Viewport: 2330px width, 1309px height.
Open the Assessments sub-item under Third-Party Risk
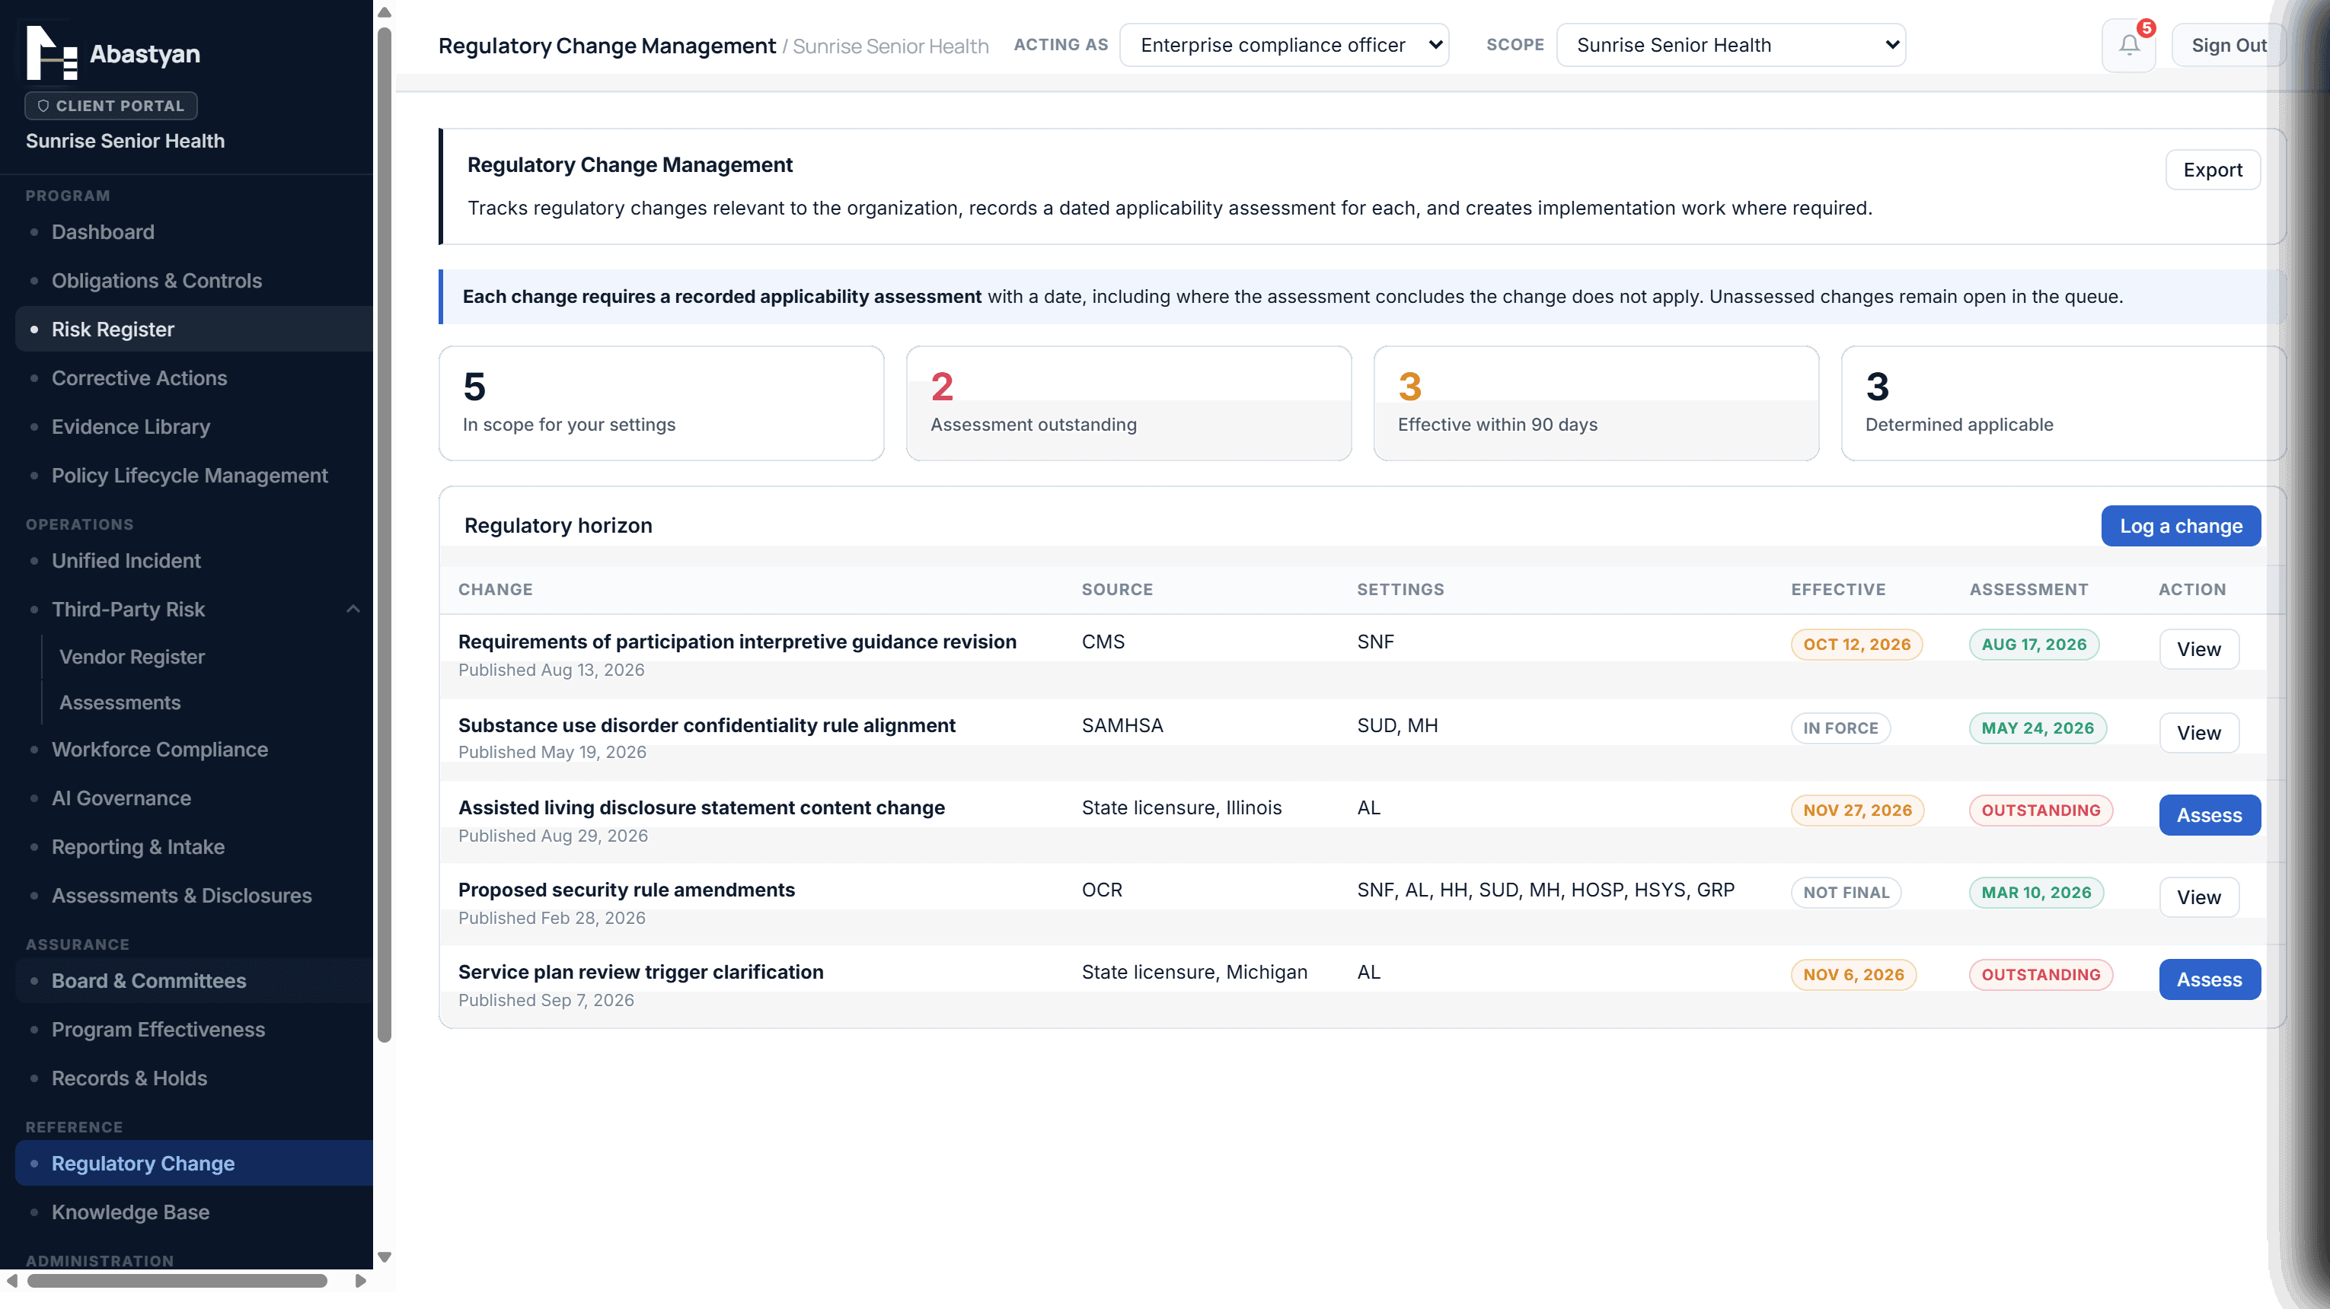pos(120,702)
